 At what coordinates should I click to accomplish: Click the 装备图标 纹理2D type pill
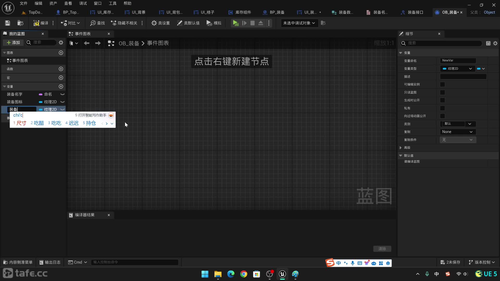click(48, 102)
